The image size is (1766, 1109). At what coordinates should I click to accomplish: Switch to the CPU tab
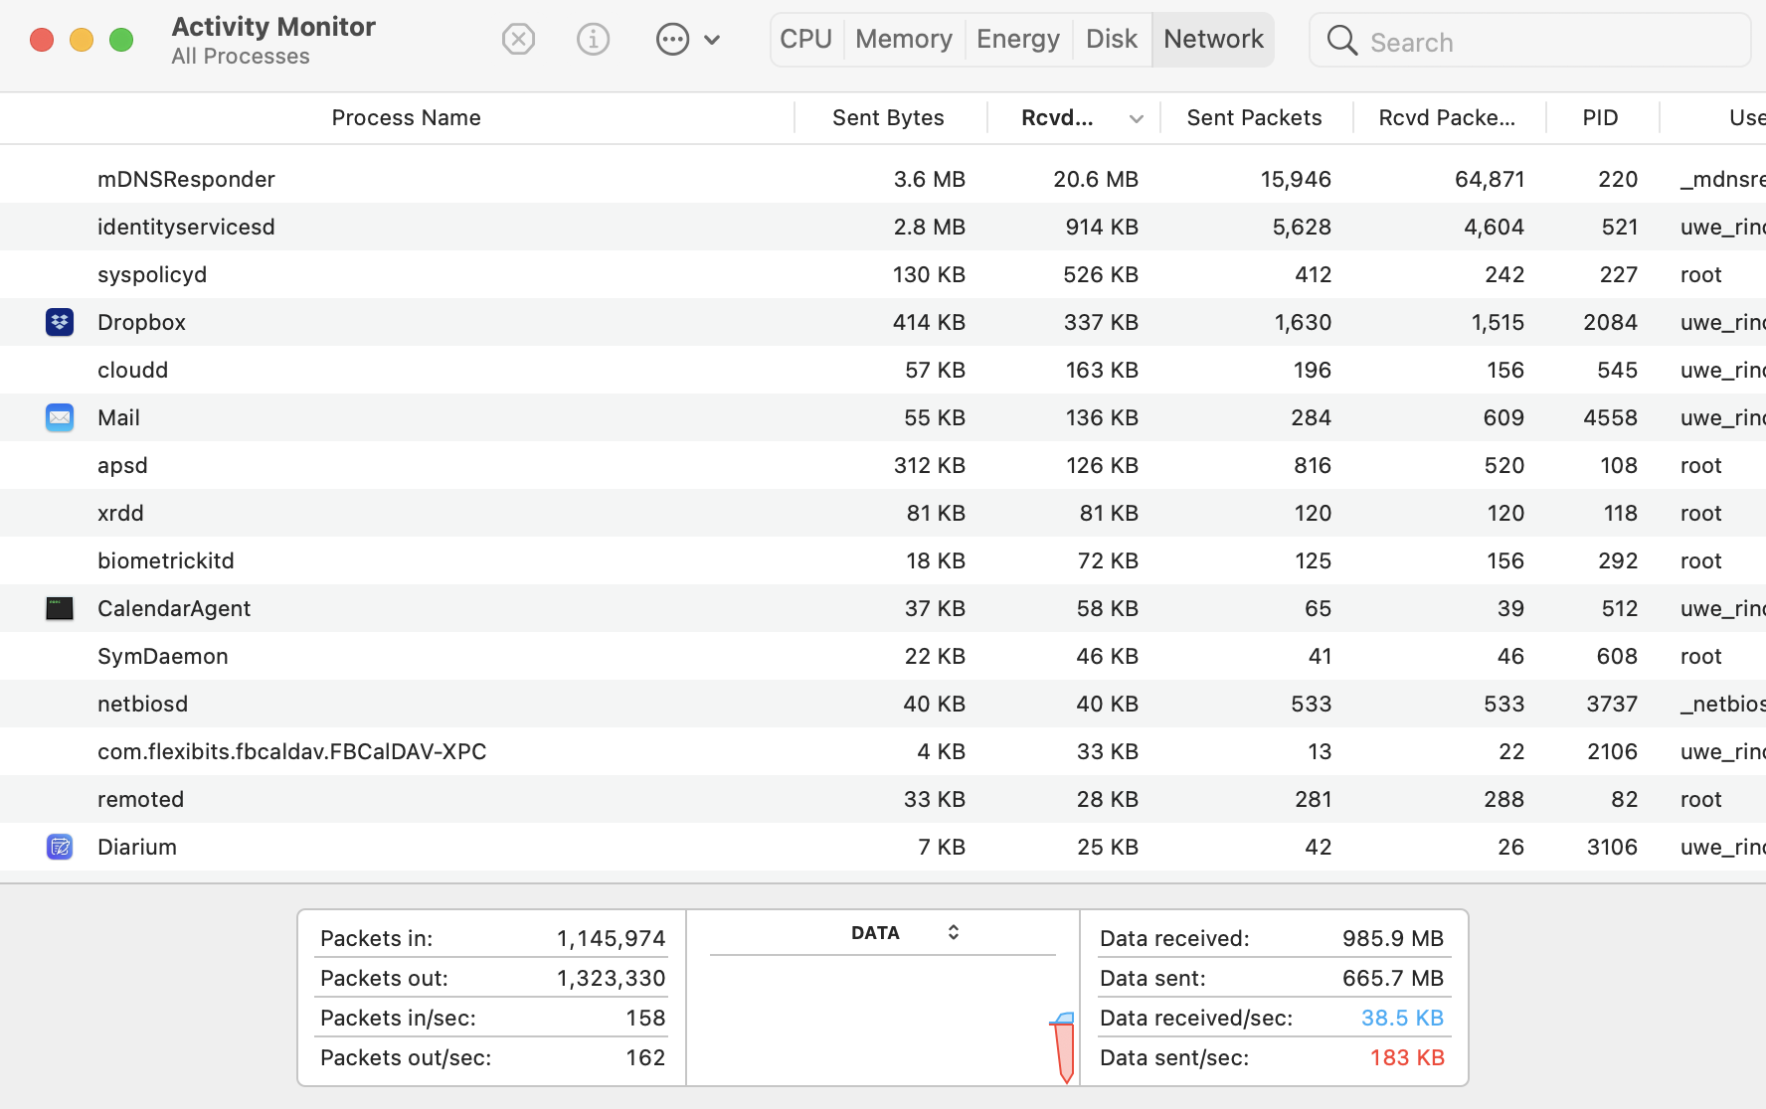point(806,40)
